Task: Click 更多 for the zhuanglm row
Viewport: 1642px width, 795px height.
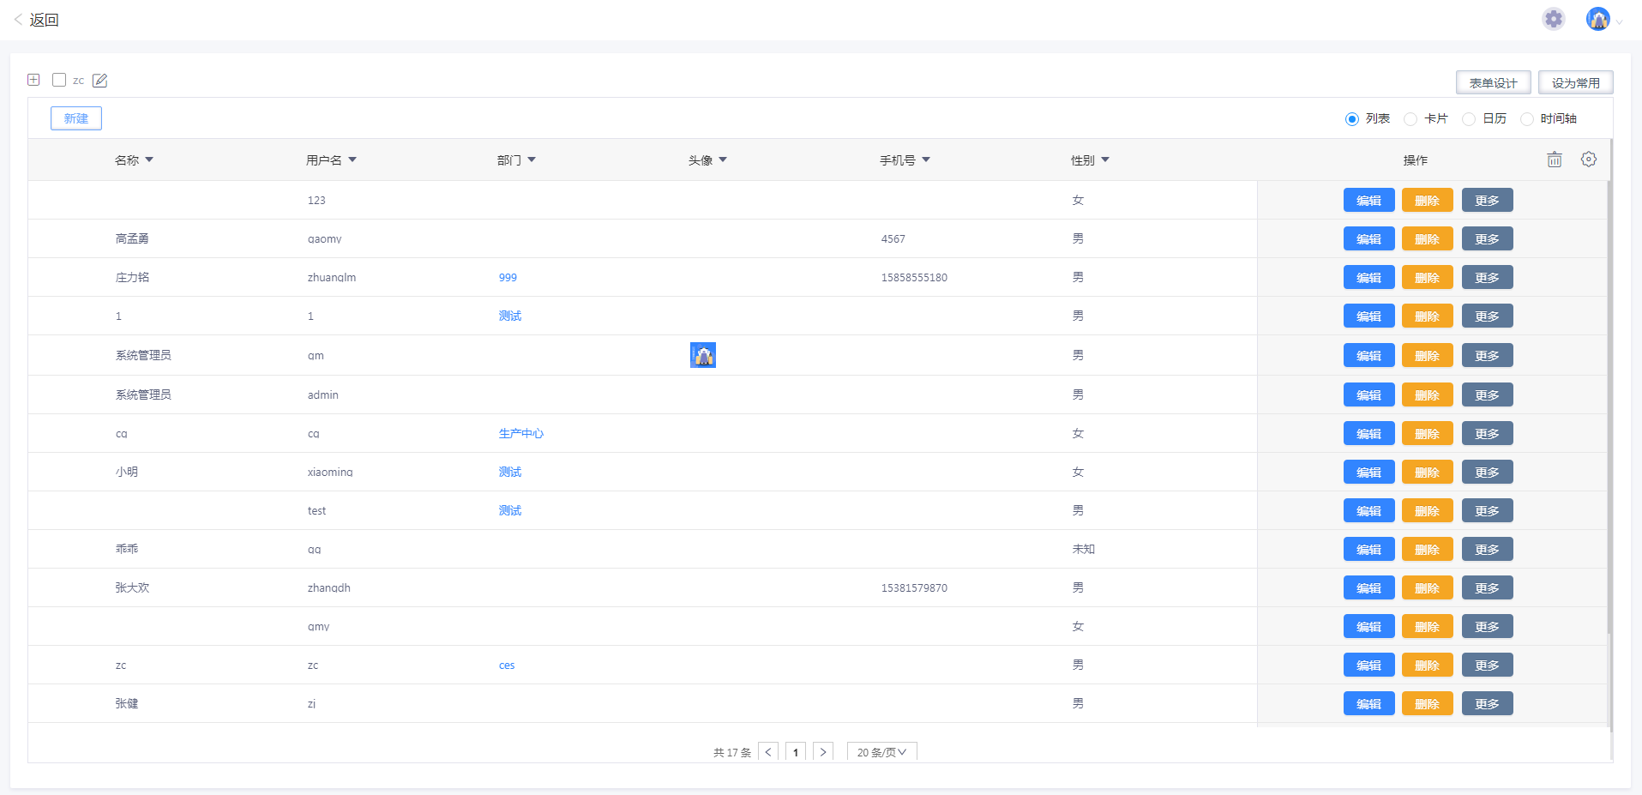Action: pyautogui.click(x=1487, y=277)
